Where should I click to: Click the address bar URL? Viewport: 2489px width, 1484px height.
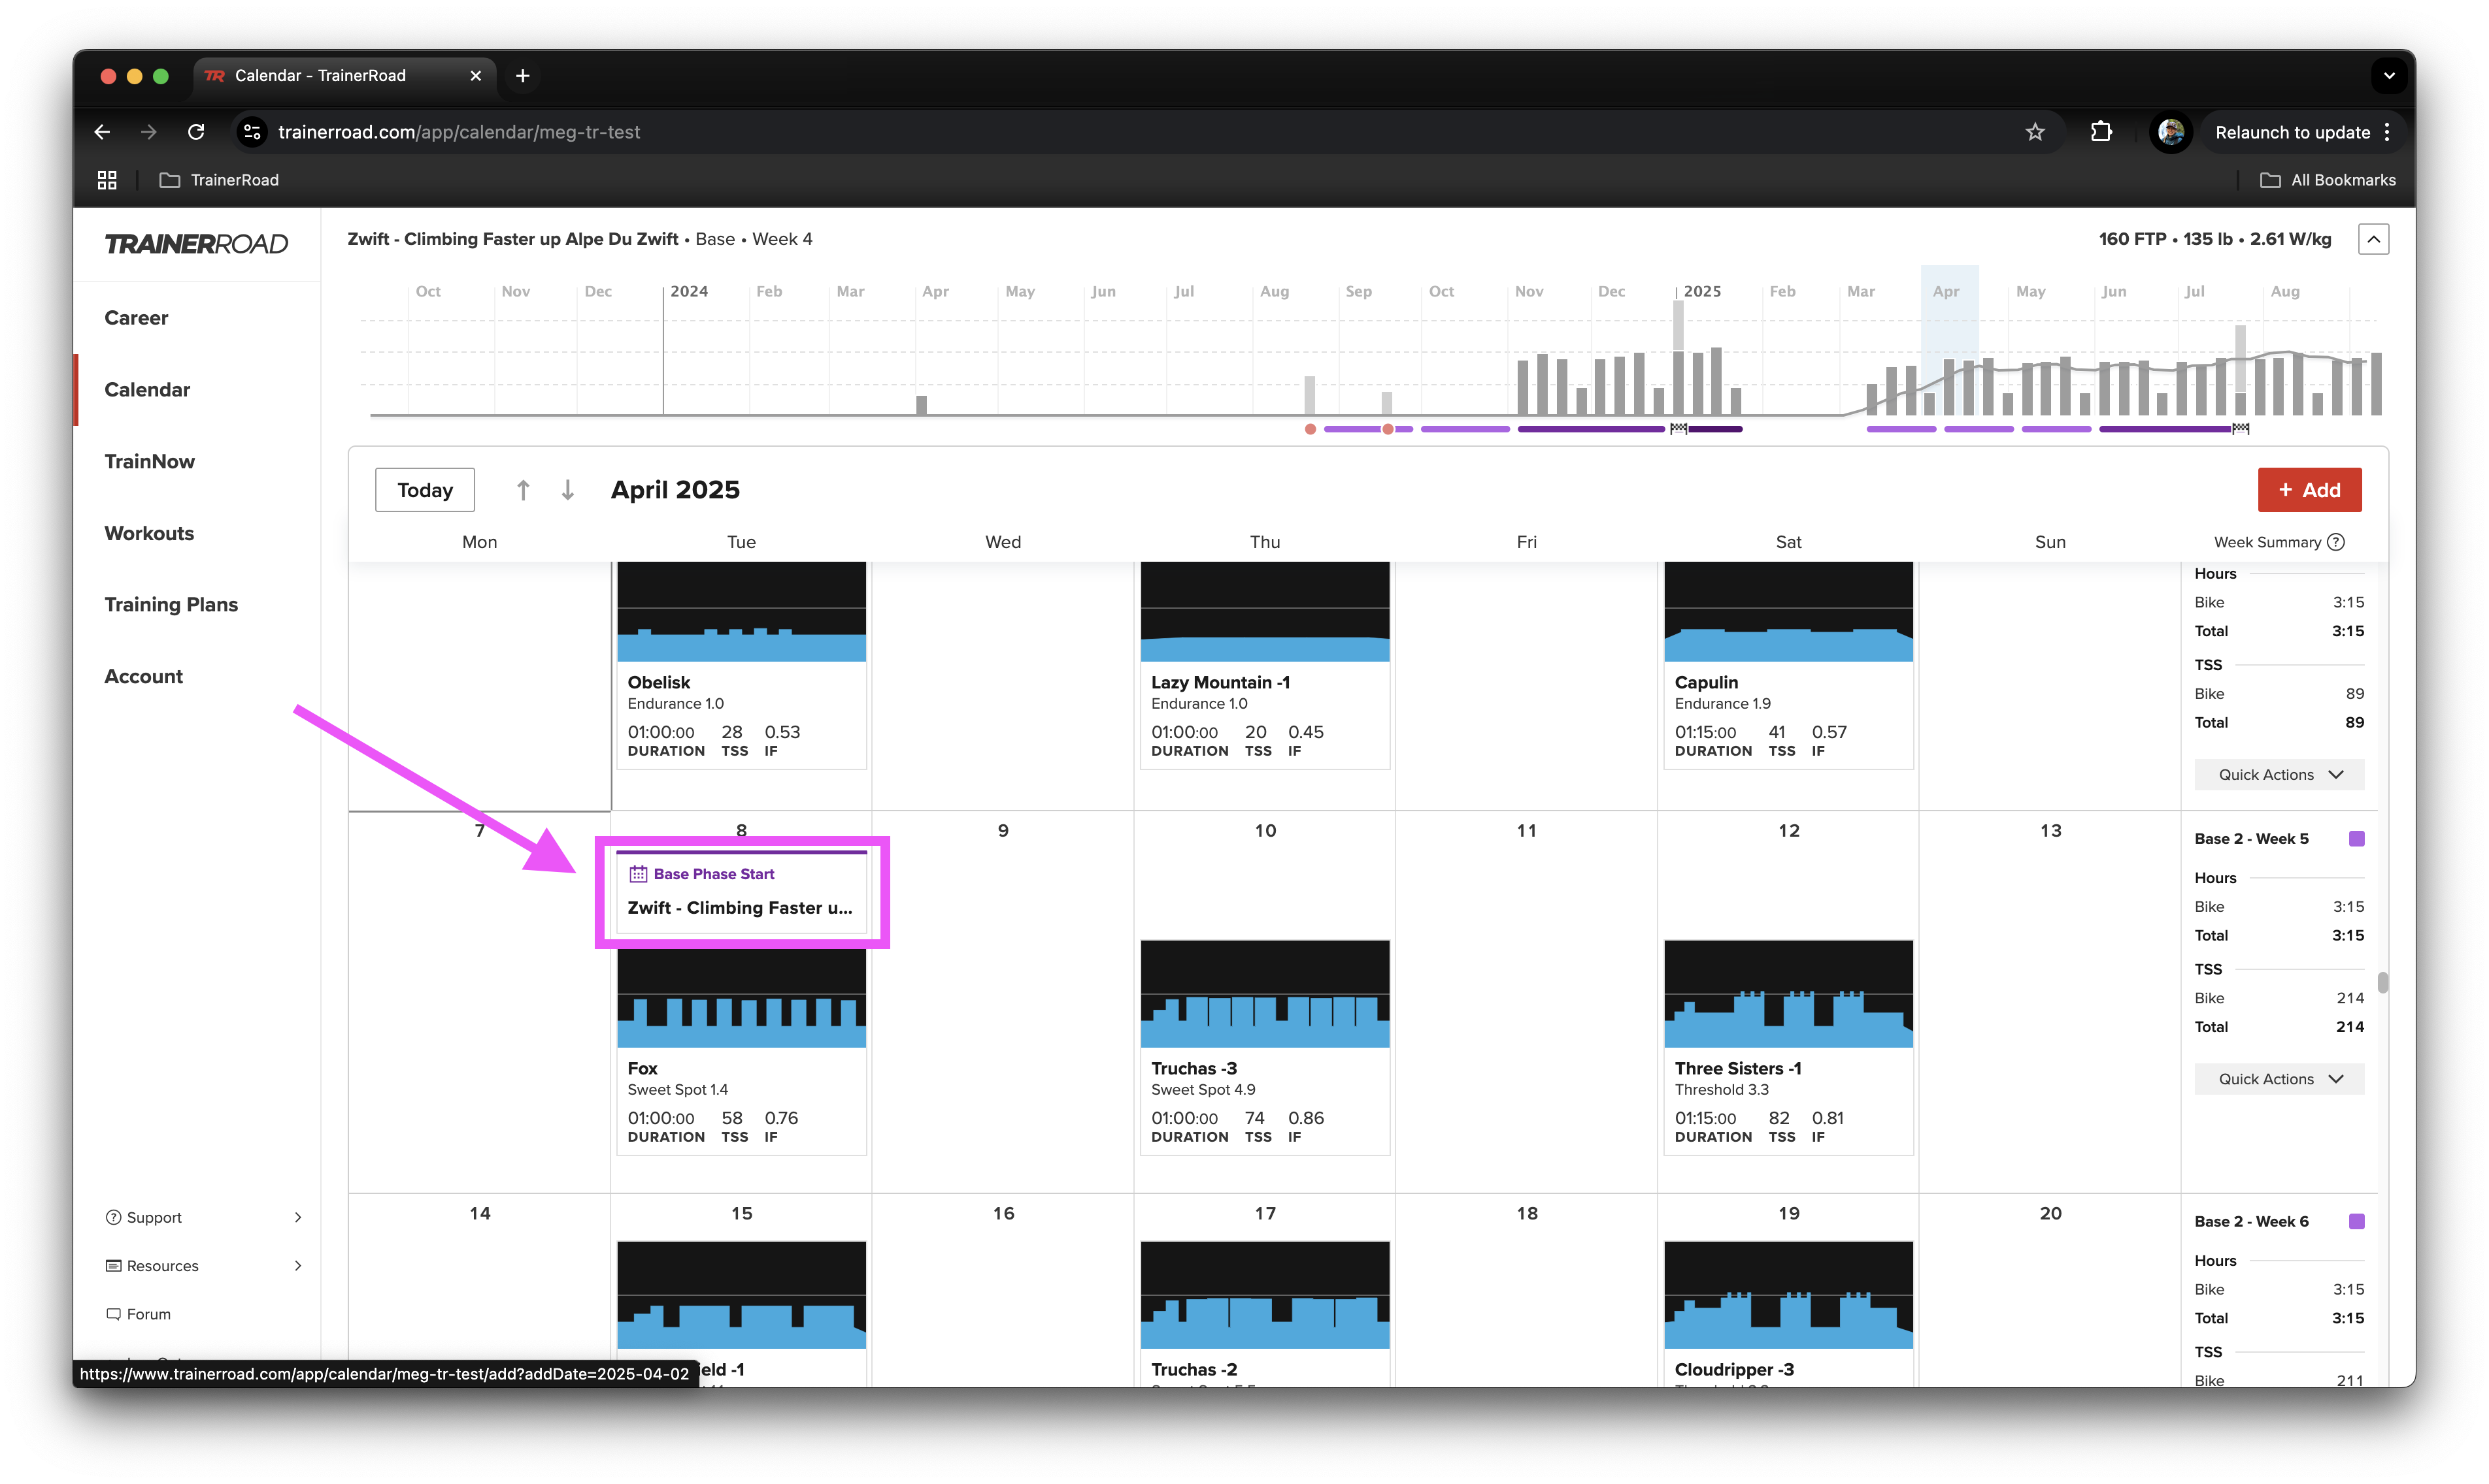459,132
